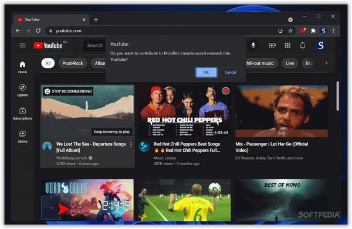Open the Worldhaspostrock channel name
The width and height of the screenshot is (352, 229).
click(72, 158)
